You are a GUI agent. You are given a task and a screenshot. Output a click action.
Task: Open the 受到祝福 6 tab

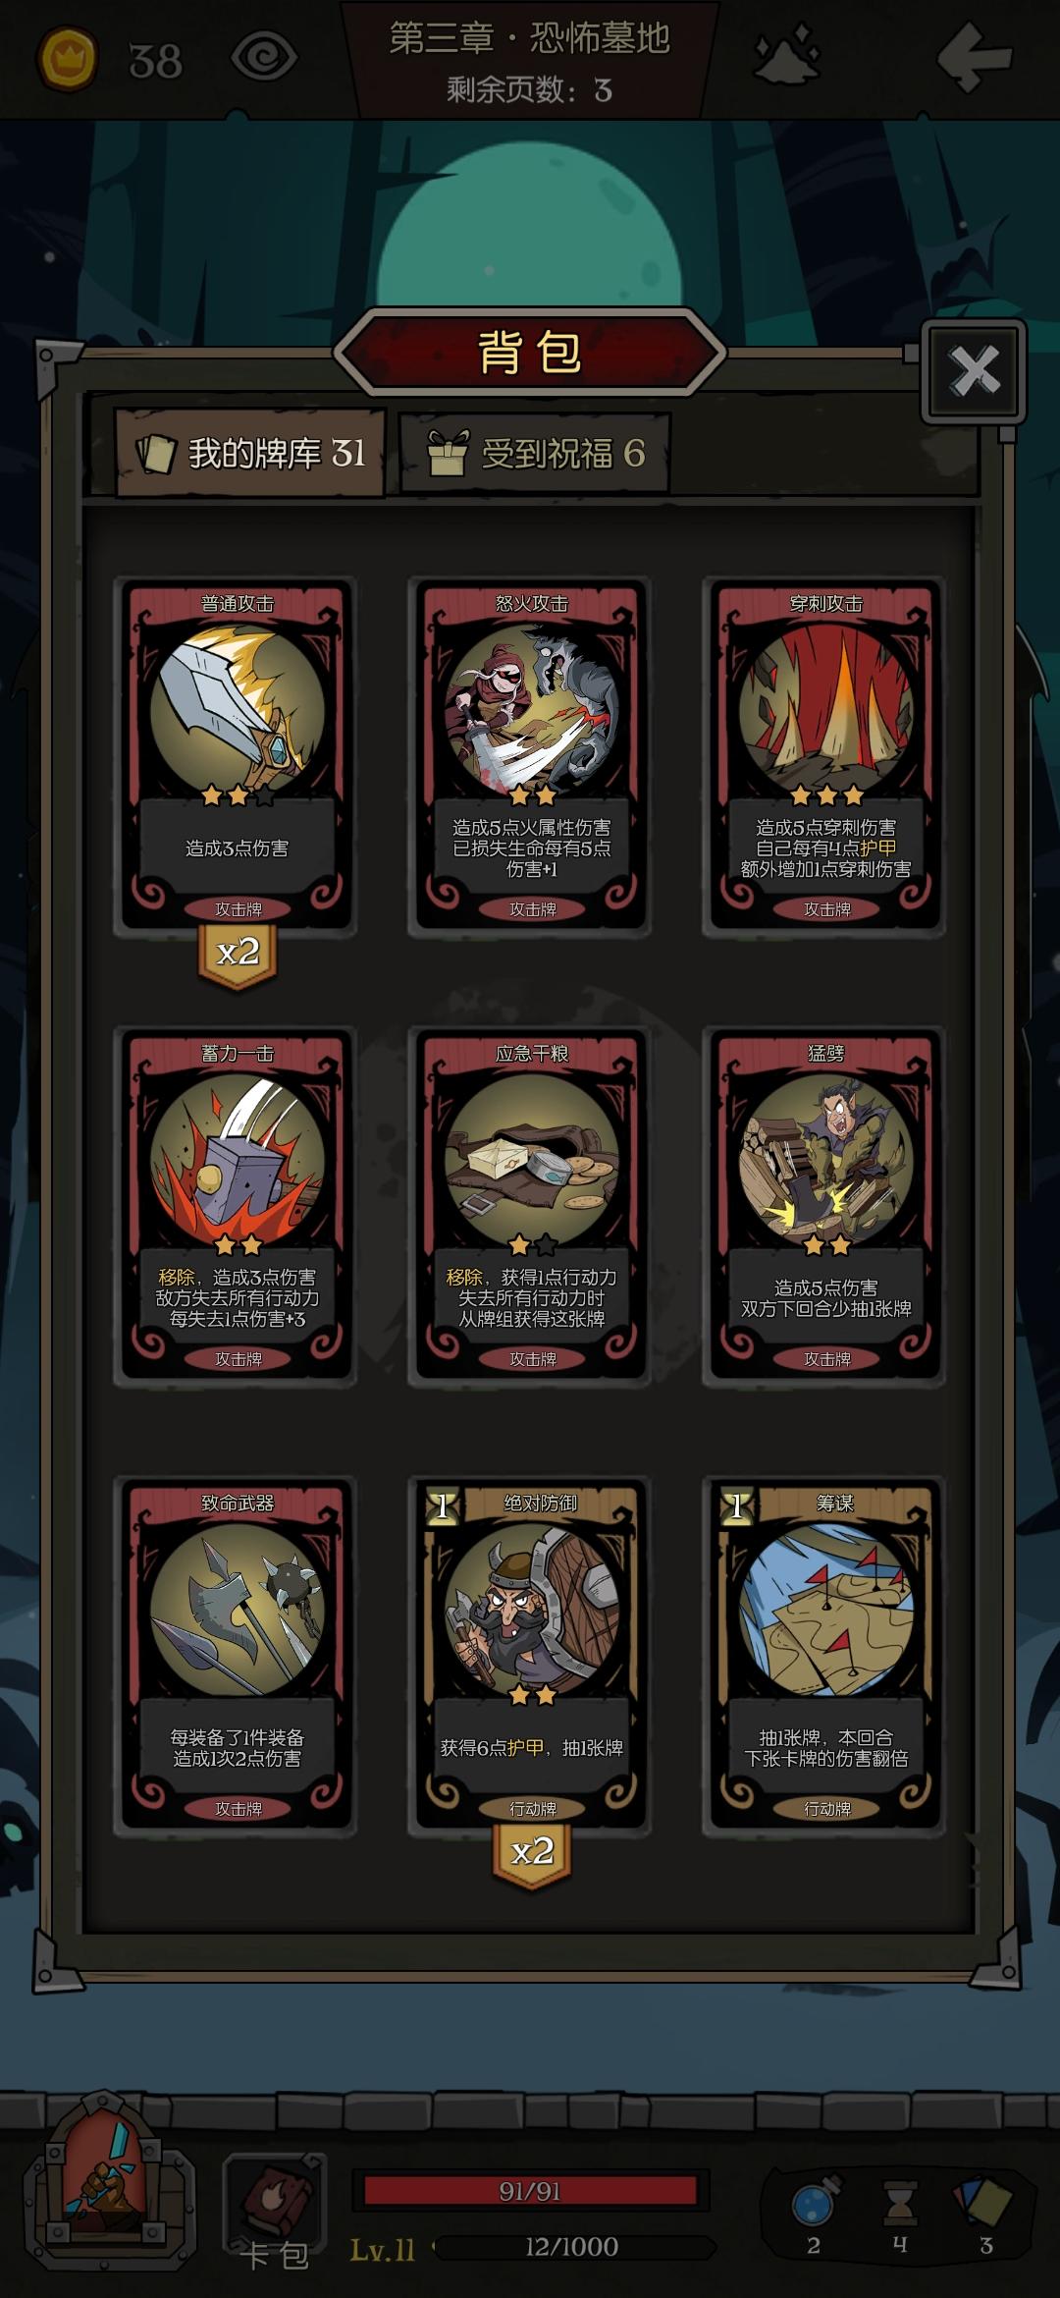coord(535,454)
